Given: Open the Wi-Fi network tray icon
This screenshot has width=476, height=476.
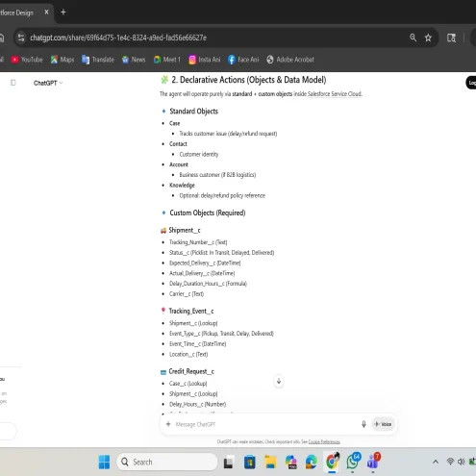Looking at the screenshot, I should 450,462.
